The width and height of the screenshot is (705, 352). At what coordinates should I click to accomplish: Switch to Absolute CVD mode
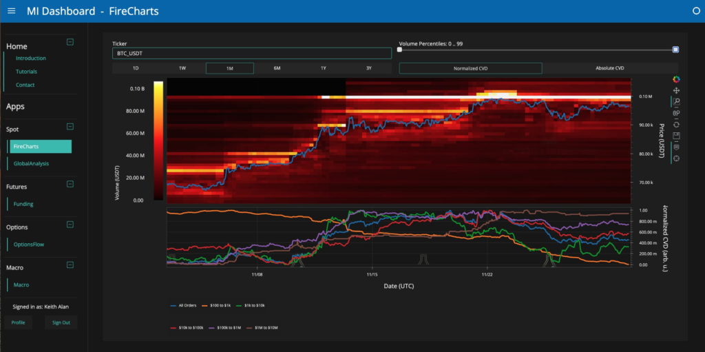[609, 68]
